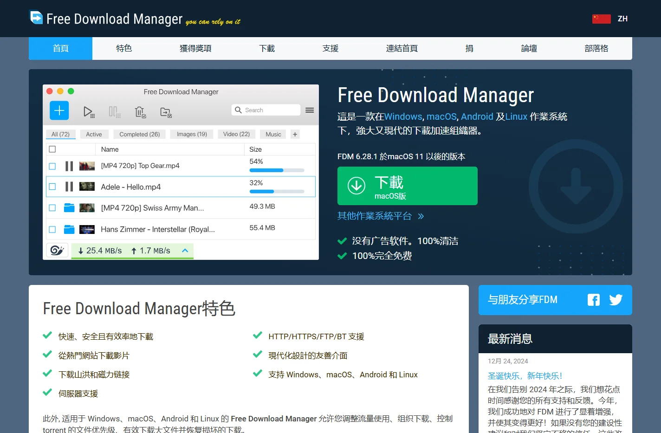Open the 連結首頁 navigation tab
661x433 pixels.
tap(402, 48)
